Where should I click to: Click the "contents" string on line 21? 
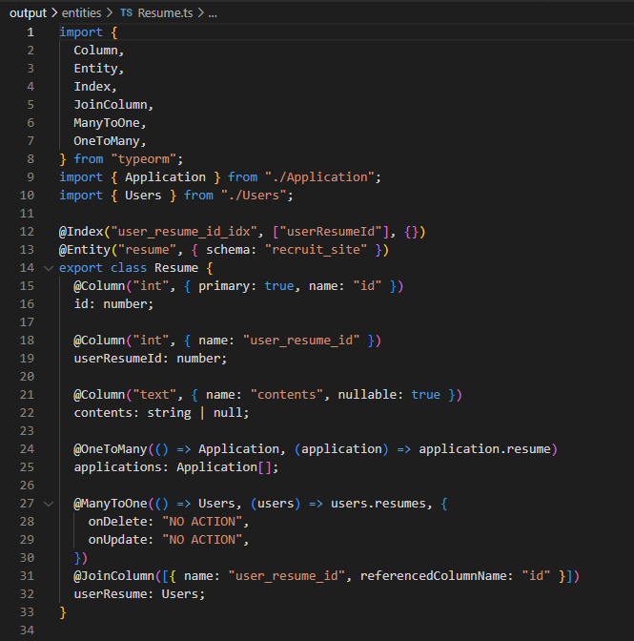click(287, 395)
